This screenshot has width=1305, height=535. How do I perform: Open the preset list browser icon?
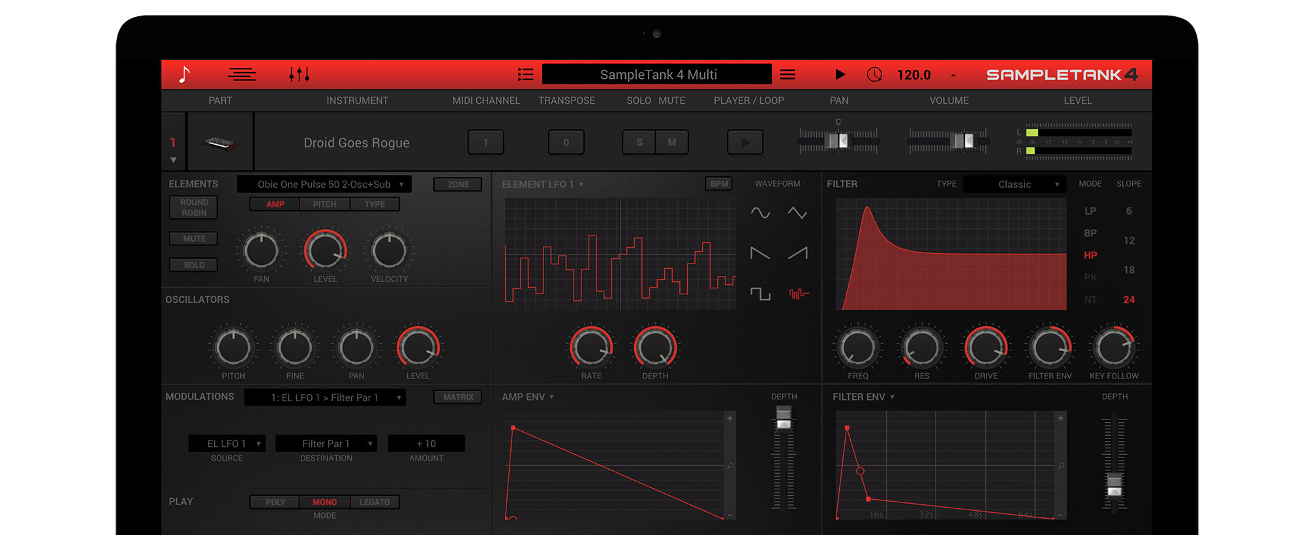(525, 74)
